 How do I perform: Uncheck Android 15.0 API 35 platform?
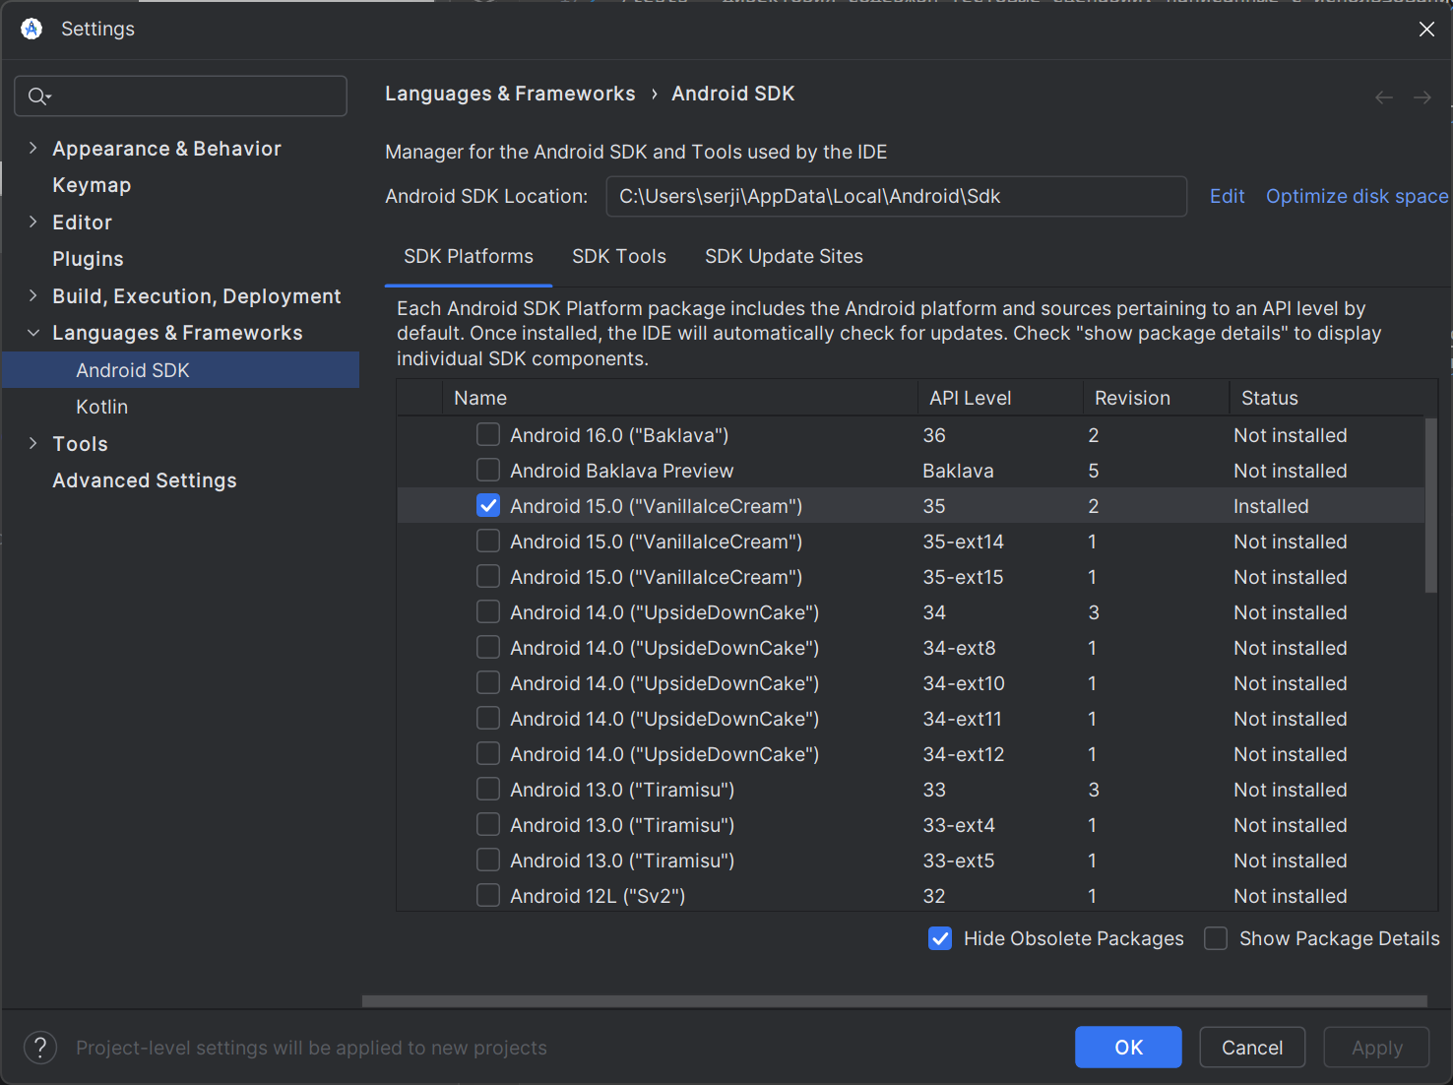[488, 506]
